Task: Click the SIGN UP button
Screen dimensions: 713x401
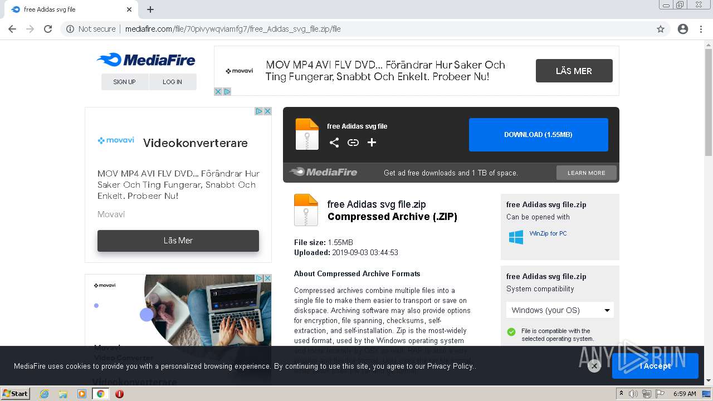Action: pos(125,82)
